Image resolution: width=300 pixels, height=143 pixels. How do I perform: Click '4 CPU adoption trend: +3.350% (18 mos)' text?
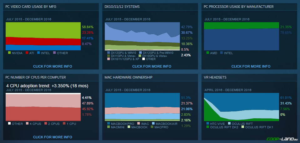click(x=47, y=86)
